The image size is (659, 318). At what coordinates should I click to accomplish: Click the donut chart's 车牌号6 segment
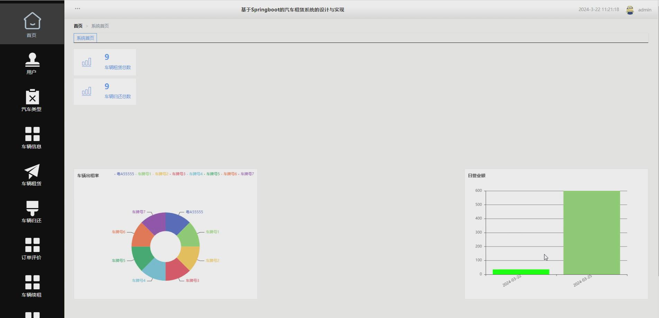(x=142, y=235)
